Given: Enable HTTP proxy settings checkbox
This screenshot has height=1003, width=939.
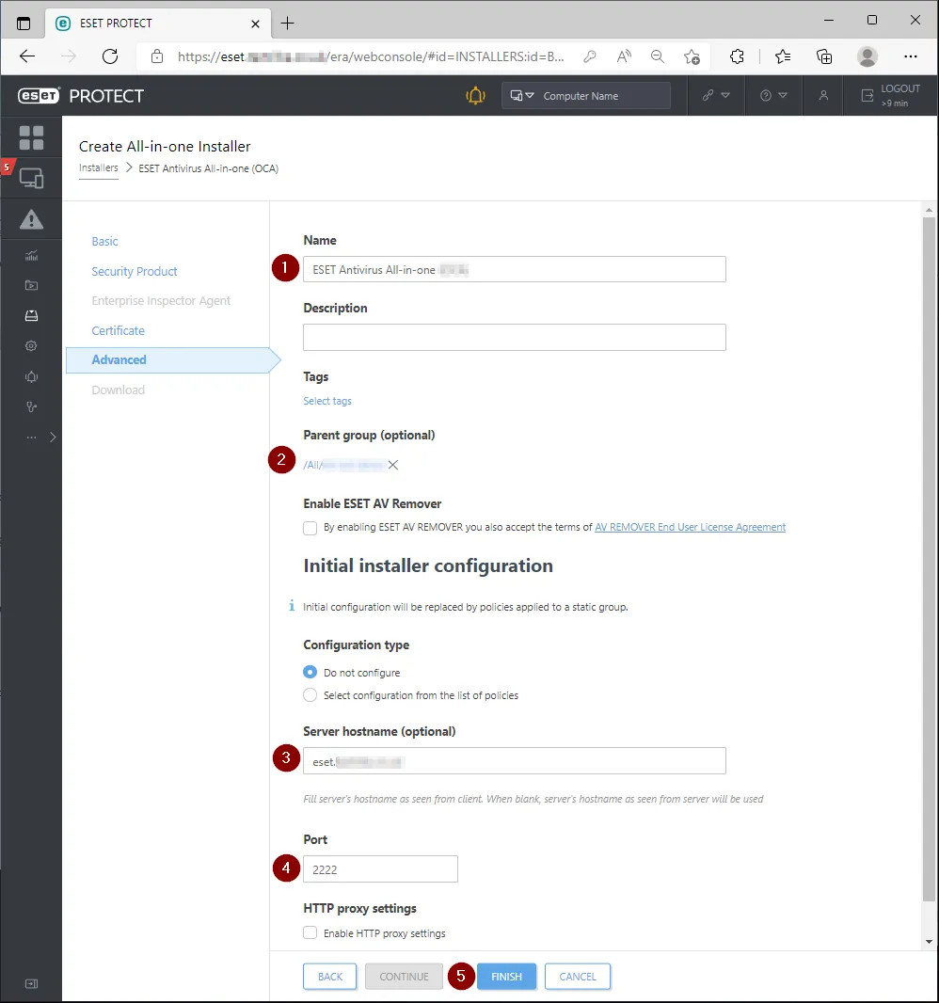Looking at the screenshot, I should coord(310,933).
